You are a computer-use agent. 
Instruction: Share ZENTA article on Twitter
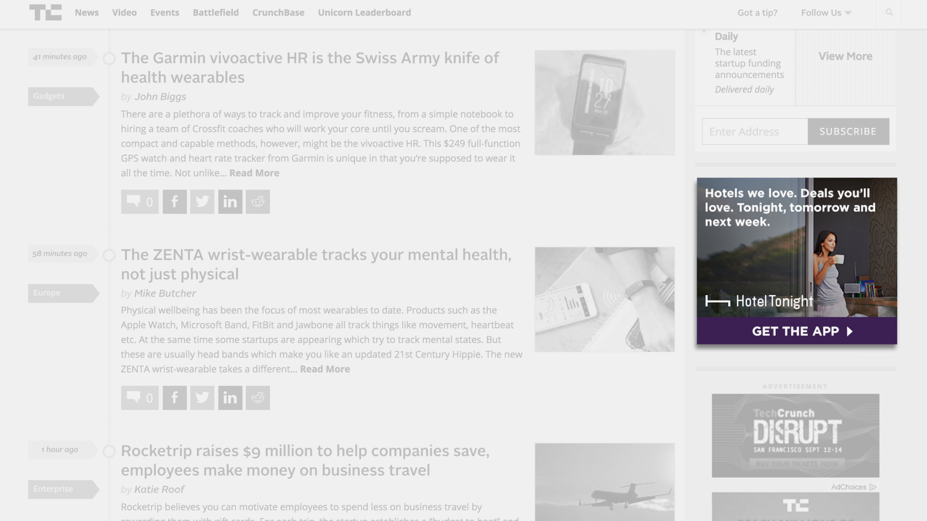pyautogui.click(x=202, y=398)
